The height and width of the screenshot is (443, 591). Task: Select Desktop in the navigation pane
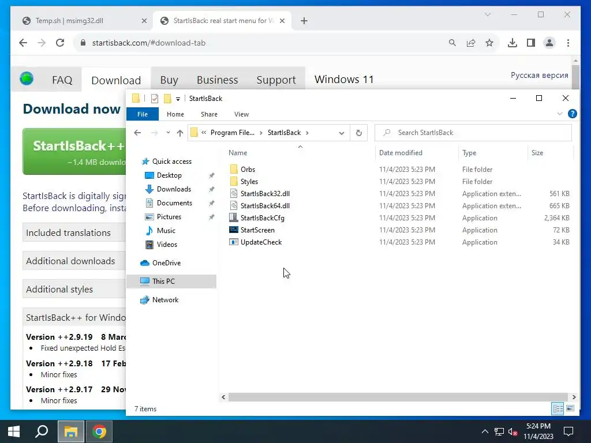(169, 175)
